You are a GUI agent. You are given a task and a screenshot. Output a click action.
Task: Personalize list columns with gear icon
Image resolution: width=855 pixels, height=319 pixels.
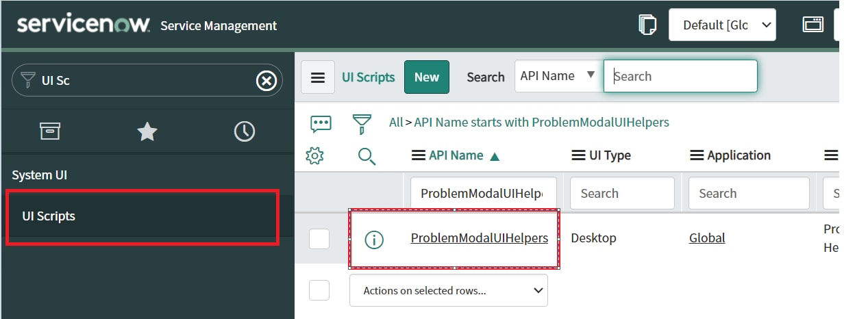coord(314,156)
